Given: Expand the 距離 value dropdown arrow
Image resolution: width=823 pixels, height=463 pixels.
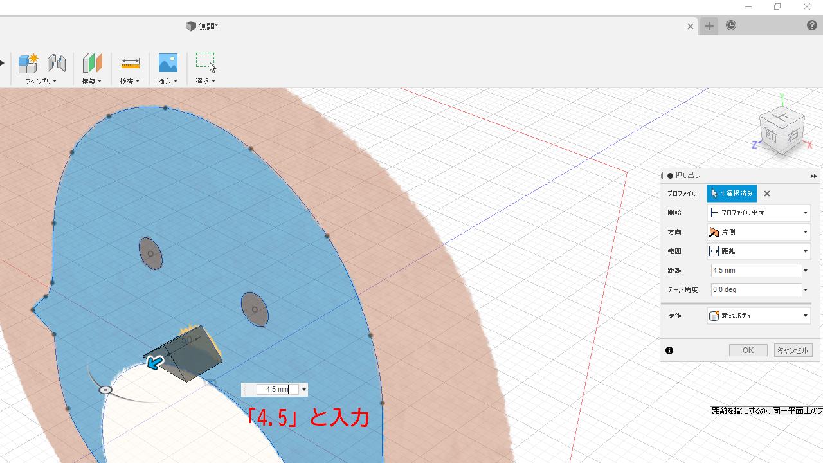Looking at the screenshot, I should pyautogui.click(x=806, y=271).
